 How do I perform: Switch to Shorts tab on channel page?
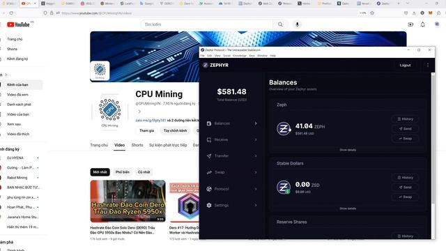pos(137,145)
